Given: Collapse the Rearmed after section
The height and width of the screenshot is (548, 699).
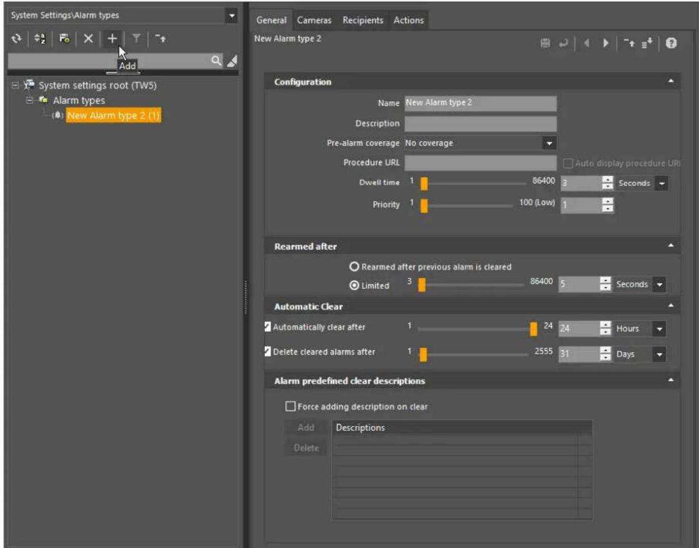Looking at the screenshot, I should pyautogui.click(x=671, y=246).
